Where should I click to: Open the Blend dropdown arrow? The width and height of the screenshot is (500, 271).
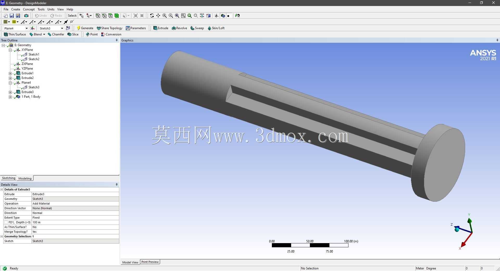44,34
